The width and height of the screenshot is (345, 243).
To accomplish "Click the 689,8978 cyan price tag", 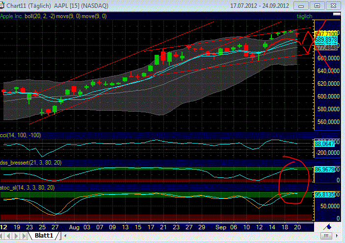I will (x=326, y=40).
